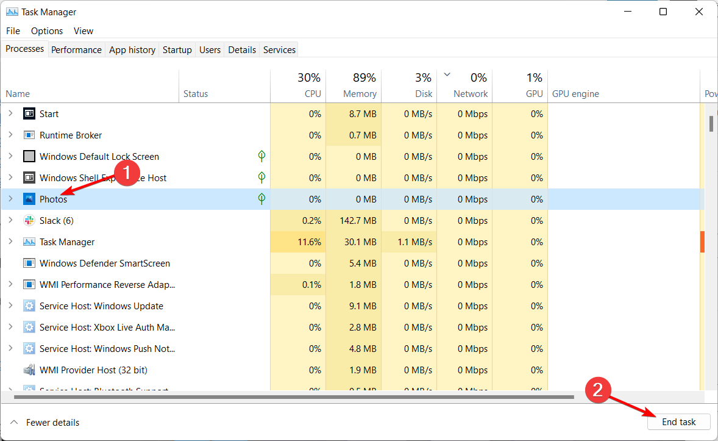Select the Slack CPU value 0.2%

tap(311, 221)
